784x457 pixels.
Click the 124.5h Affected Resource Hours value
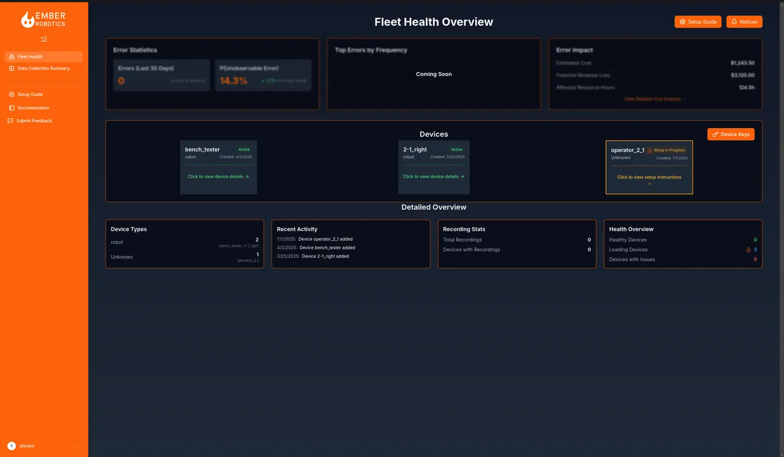tap(747, 88)
